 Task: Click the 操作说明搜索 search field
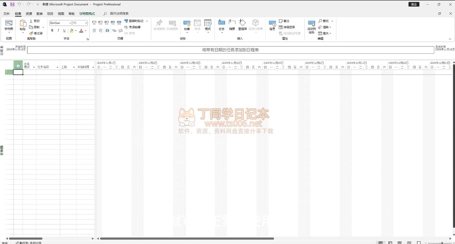point(119,14)
